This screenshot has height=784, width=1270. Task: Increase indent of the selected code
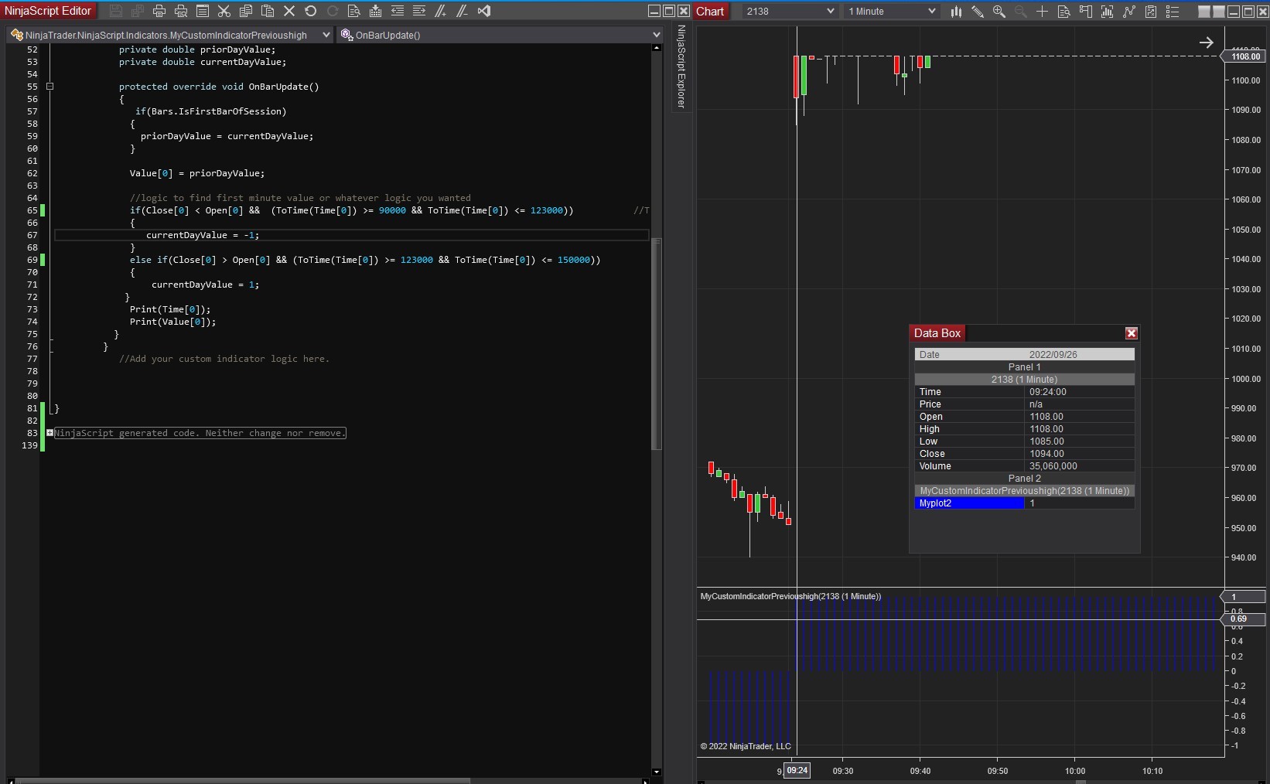[x=419, y=11]
